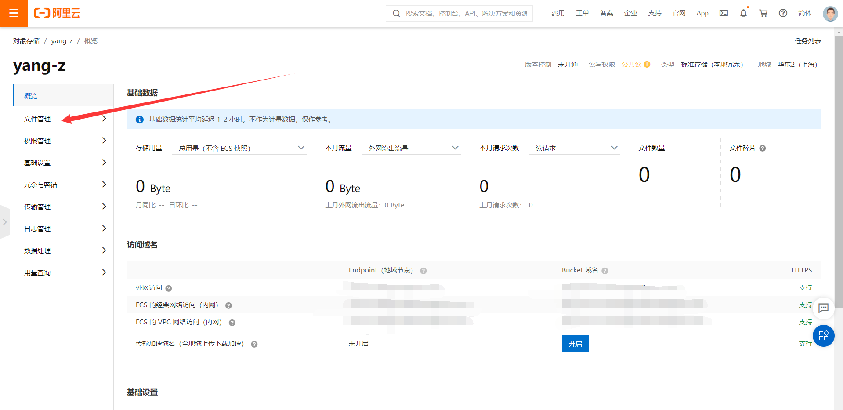Image resolution: width=843 pixels, height=410 pixels.
Task: Open 本月请求次数 读请求 dropdown
Action: pos(574,148)
